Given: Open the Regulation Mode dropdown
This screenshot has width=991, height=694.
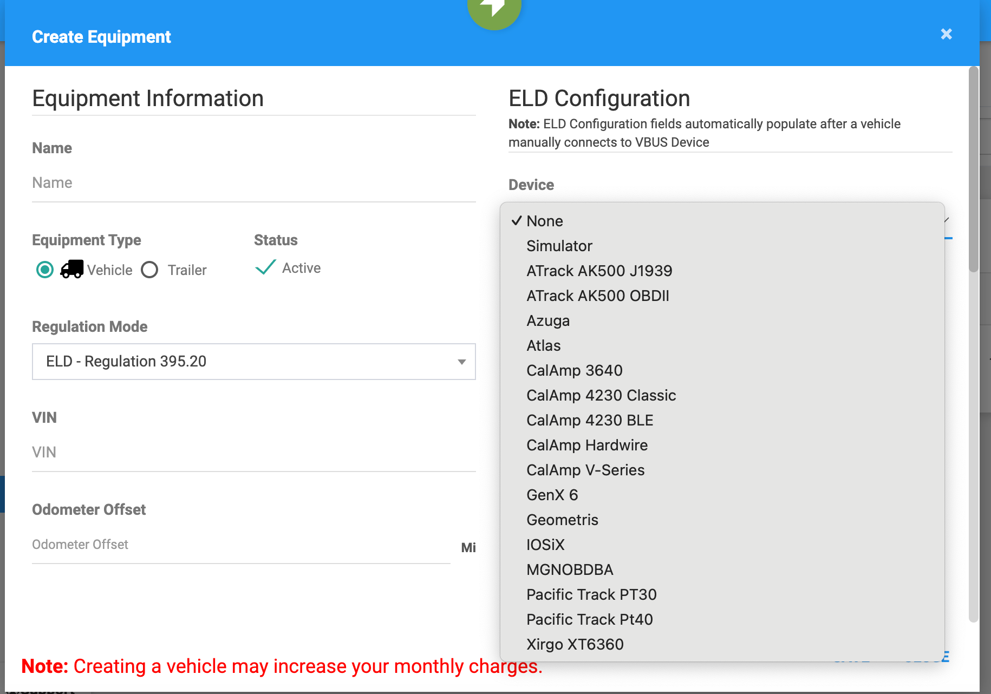Looking at the screenshot, I should pyautogui.click(x=253, y=362).
